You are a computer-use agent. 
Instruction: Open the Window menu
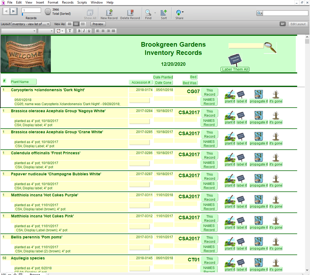coord(97,2)
